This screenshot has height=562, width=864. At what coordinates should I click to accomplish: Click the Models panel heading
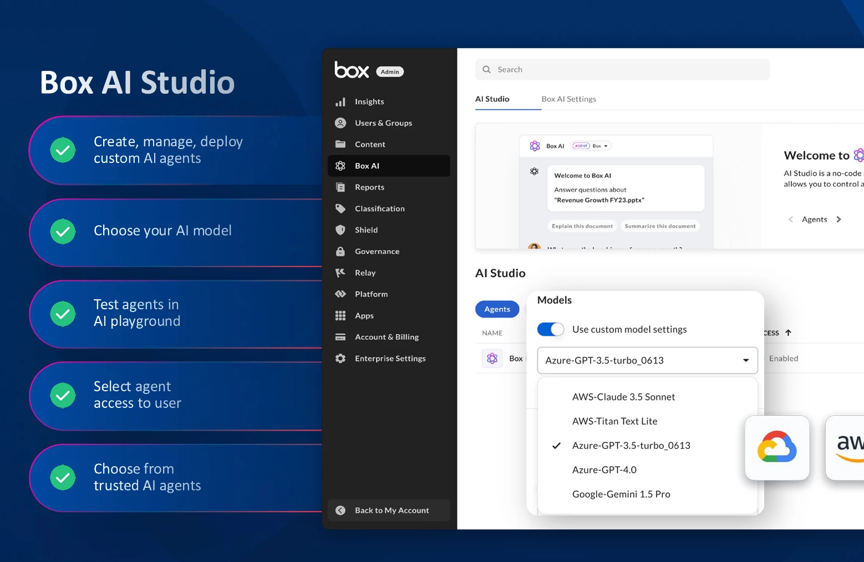coord(555,300)
